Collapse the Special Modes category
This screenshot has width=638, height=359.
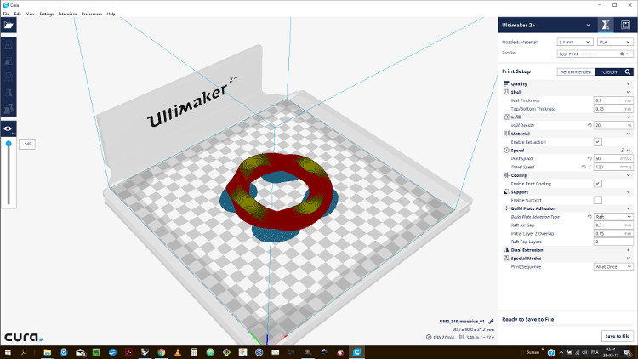click(x=567, y=259)
